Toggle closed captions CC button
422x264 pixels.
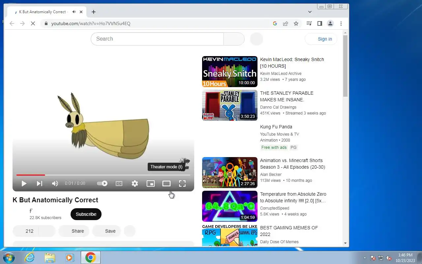[119, 183]
